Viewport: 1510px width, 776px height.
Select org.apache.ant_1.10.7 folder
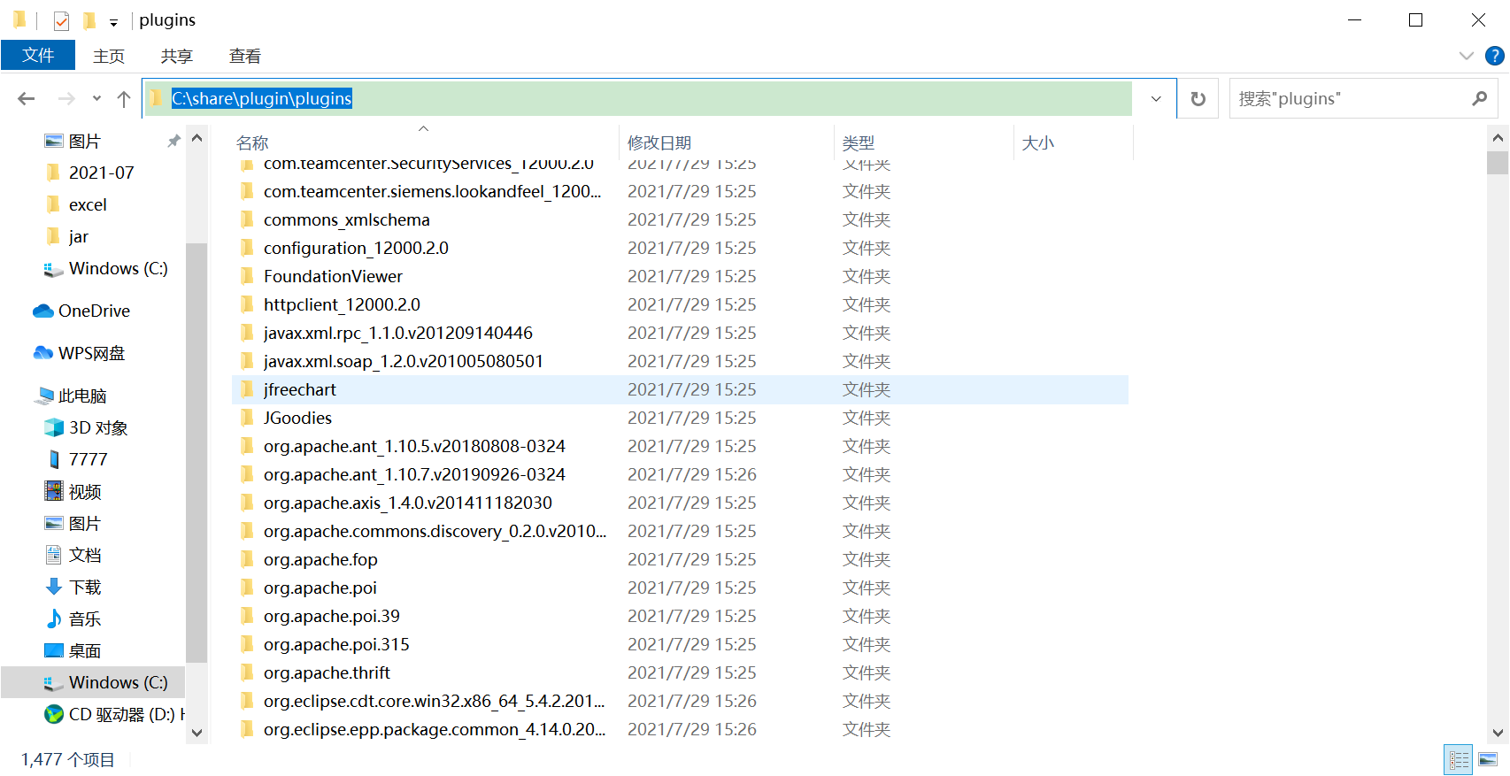pos(414,474)
